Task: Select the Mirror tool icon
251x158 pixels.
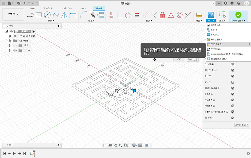Action: 64,15
